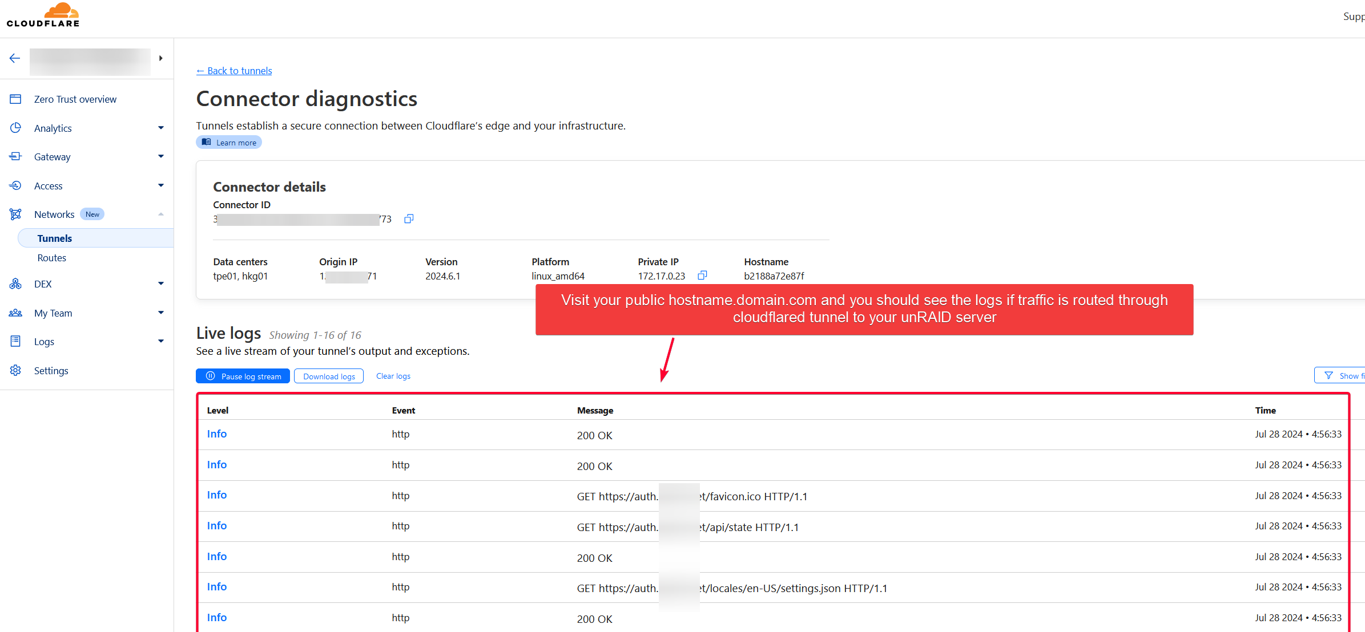Click the My Team people icon
The height and width of the screenshot is (632, 1365).
tap(15, 313)
